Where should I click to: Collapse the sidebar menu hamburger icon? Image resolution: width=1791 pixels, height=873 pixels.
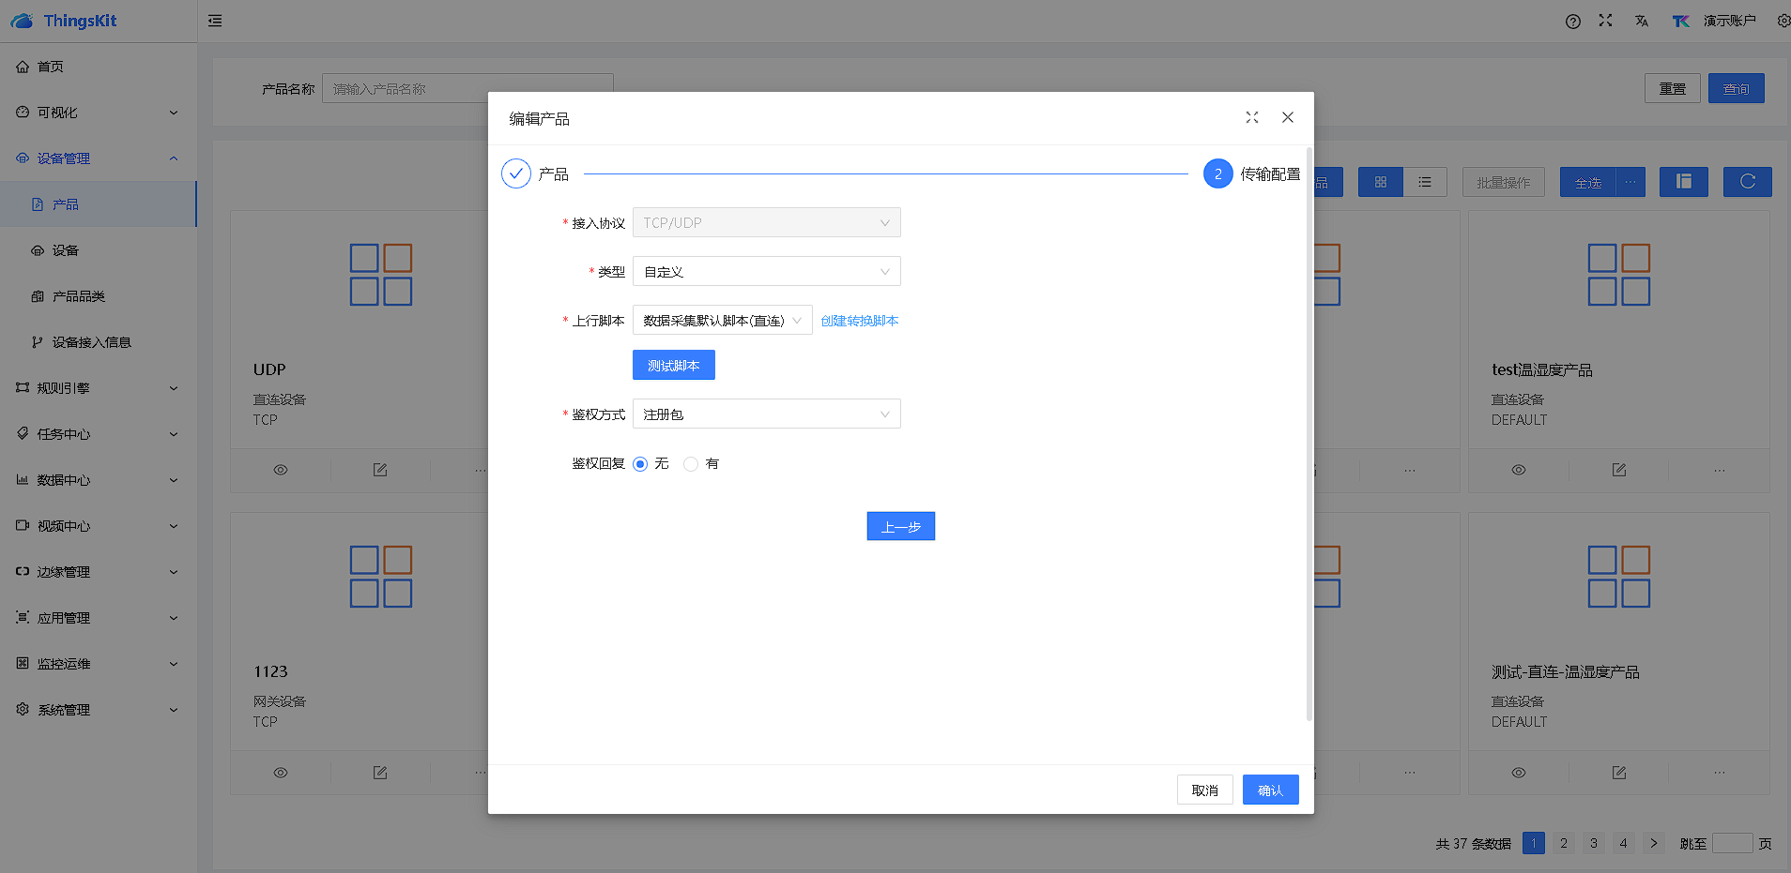(215, 21)
